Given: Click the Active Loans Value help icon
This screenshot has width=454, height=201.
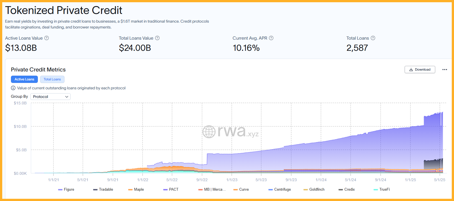Looking at the screenshot, I should pos(47,38).
